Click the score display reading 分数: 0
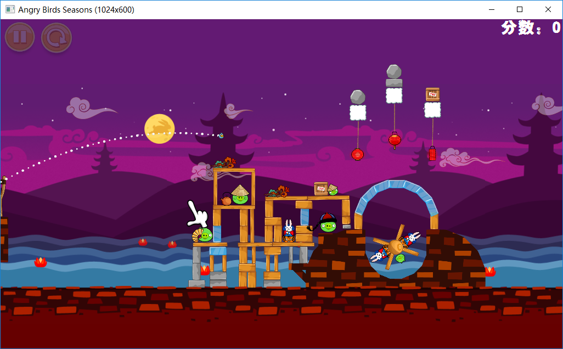Image resolution: width=563 pixels, height=349 pixels. pos(530,27)
